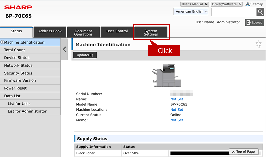
Task: Select Total Count in sidebar
Action: coord(30,50)
